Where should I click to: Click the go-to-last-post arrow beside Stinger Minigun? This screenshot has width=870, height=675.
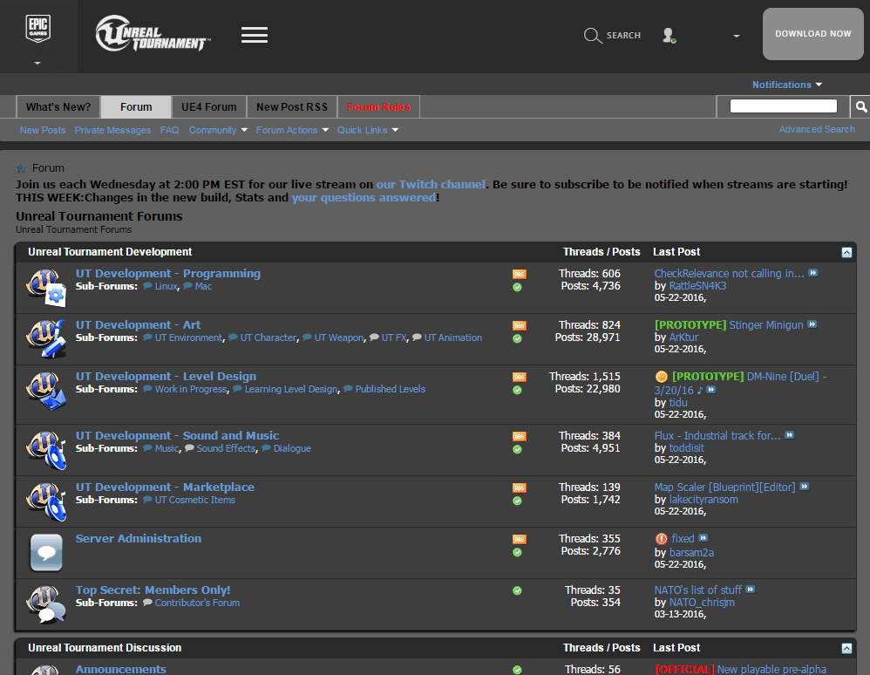[813, 324]
